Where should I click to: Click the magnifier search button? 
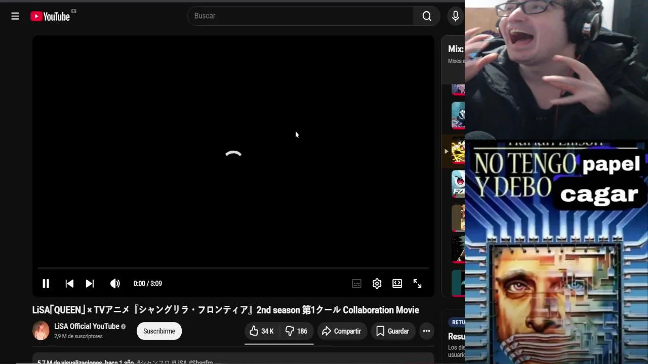427,16
